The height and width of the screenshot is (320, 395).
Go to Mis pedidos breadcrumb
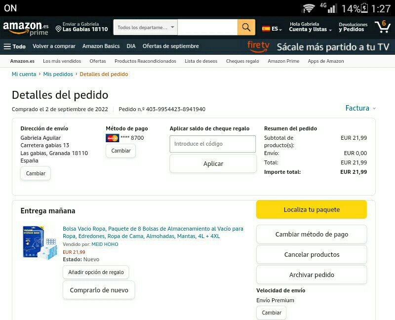point(58,74)
